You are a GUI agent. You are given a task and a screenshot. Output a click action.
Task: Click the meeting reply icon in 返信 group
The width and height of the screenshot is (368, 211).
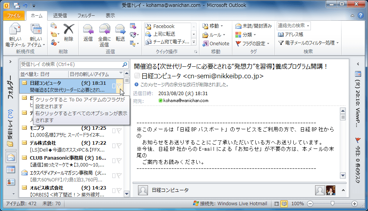(133, 26)
